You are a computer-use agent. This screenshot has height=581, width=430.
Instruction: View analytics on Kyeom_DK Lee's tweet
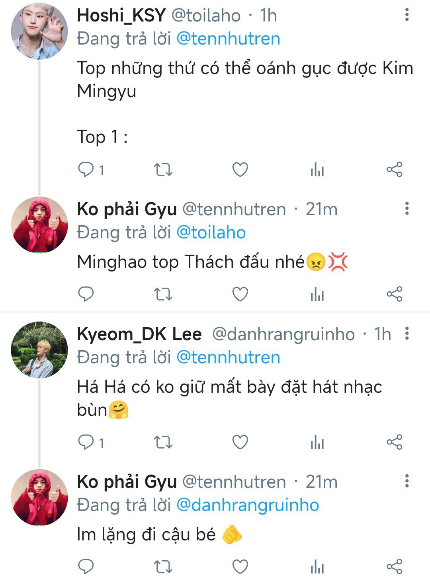point(317,442)
